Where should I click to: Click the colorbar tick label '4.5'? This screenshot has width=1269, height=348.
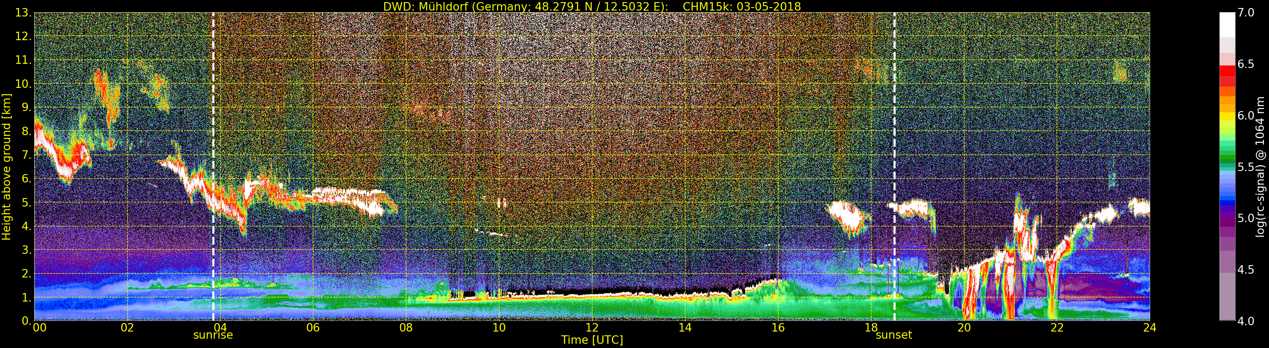coord(1246,269)
